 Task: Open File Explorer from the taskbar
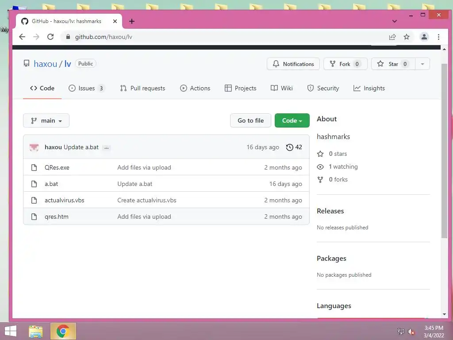36,331
